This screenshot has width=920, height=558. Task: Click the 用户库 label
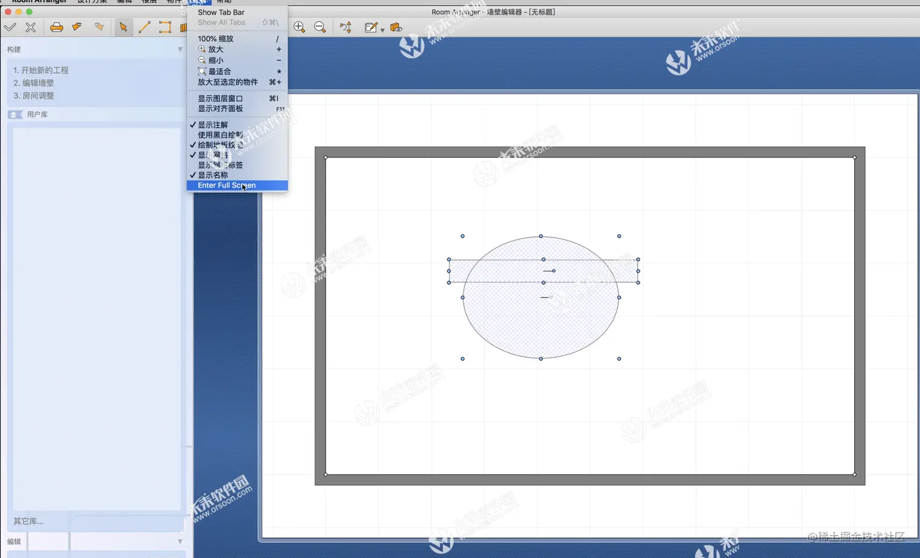pos(37,114)
